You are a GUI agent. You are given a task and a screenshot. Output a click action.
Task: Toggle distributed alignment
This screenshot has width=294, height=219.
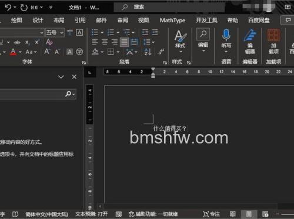(134, 42)
